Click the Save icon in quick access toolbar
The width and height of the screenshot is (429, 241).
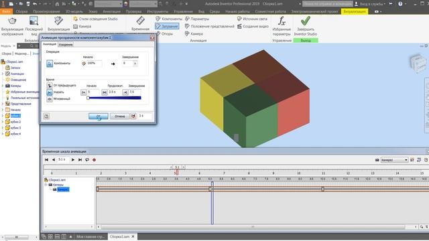28,4
